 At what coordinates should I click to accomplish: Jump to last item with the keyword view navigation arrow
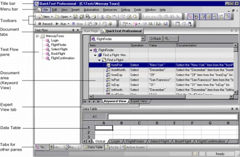[x=98, y=101]
